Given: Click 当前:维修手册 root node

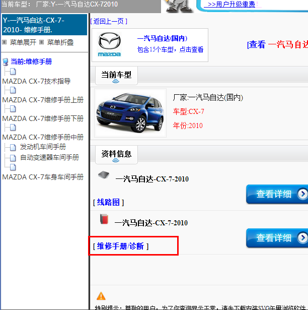Looking at the screenshot, I should coord(31,61).
